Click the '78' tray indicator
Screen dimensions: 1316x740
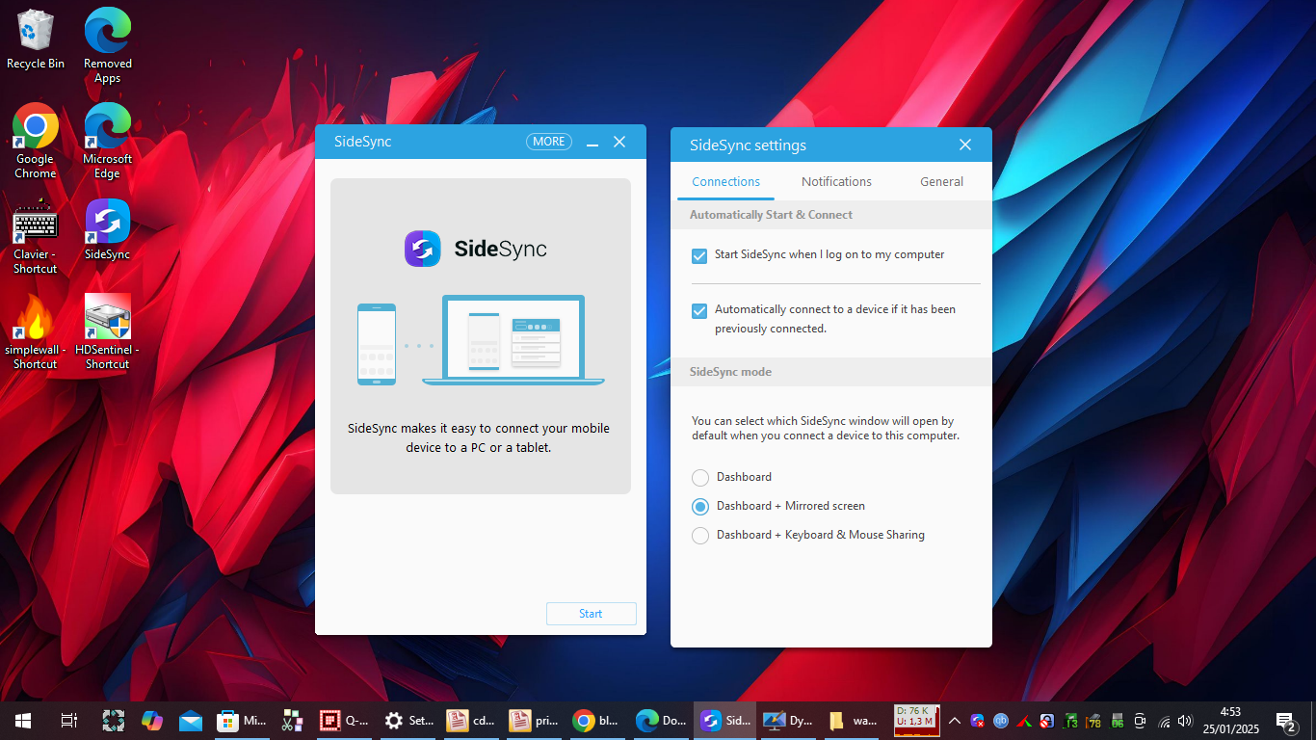pos(1093,721)
